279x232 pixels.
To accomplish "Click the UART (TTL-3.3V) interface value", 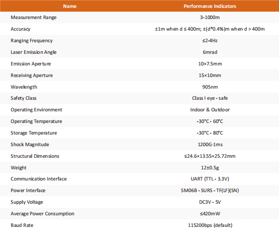I will (x=210, y=179).
